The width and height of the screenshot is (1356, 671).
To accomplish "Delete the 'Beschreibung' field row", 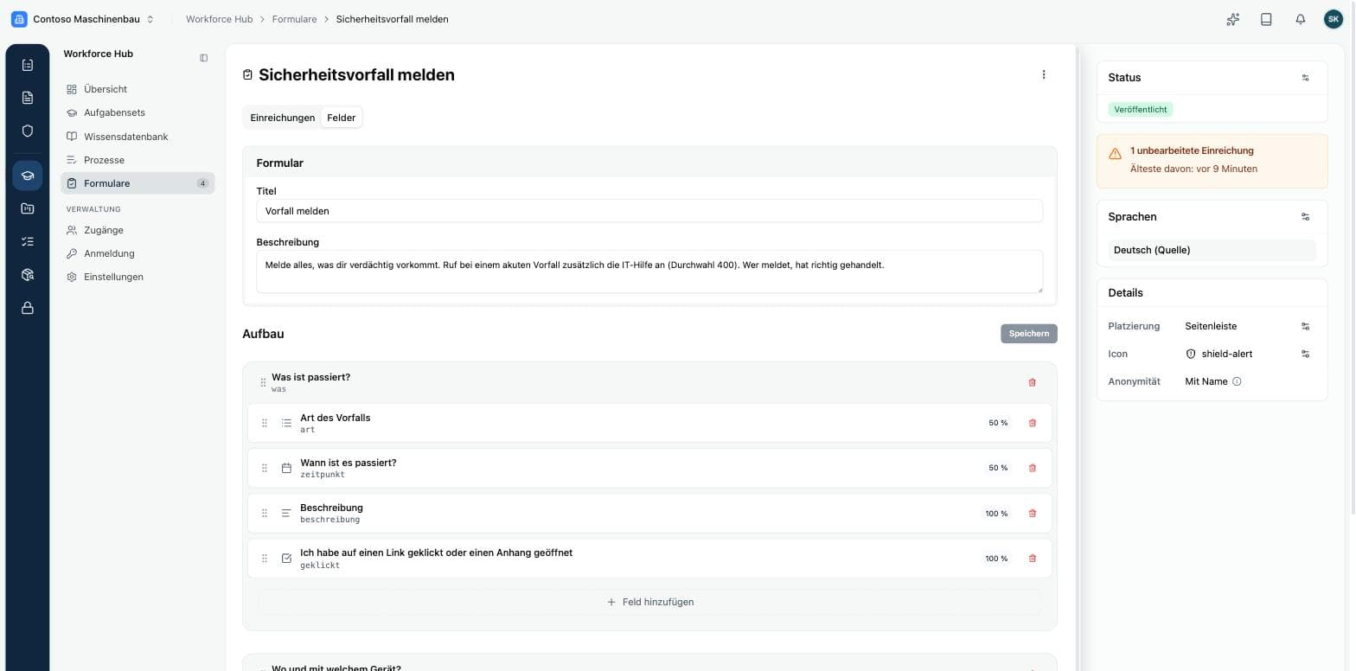I will point(1032,514).
